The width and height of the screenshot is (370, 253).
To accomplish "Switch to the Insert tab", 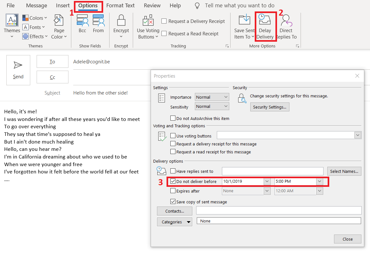I will tap(63, 5).
